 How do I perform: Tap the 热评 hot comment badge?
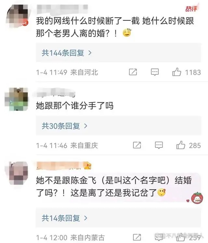tap(191, 8)
